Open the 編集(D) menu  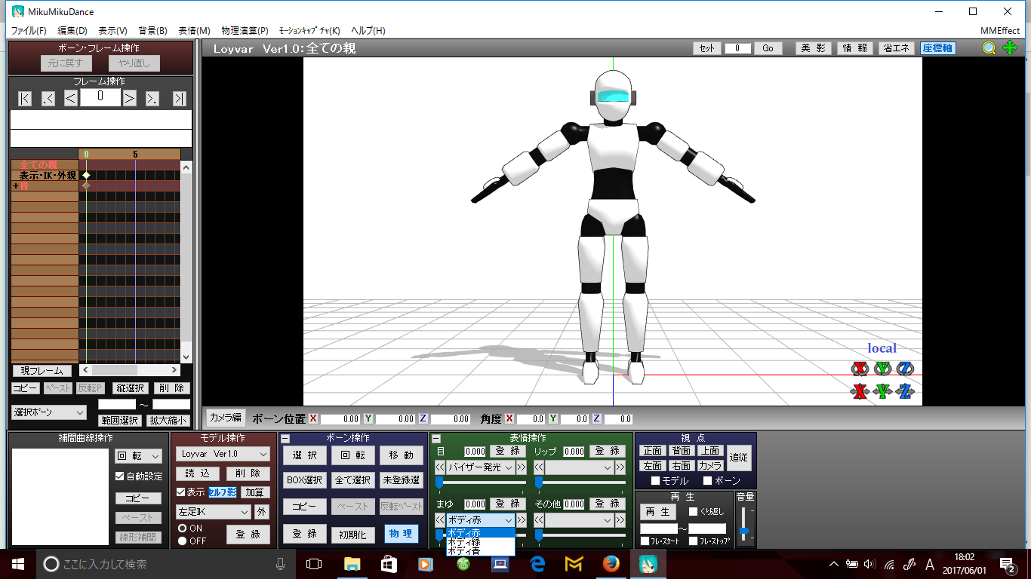(72, 31)
